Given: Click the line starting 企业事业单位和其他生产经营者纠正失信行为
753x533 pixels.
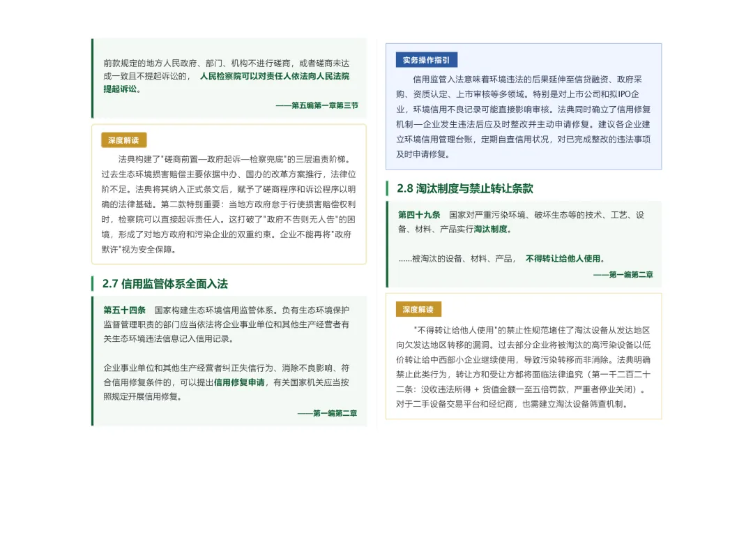Looking at the screenshot, I should pyautogui.click(x=226, y=368).
